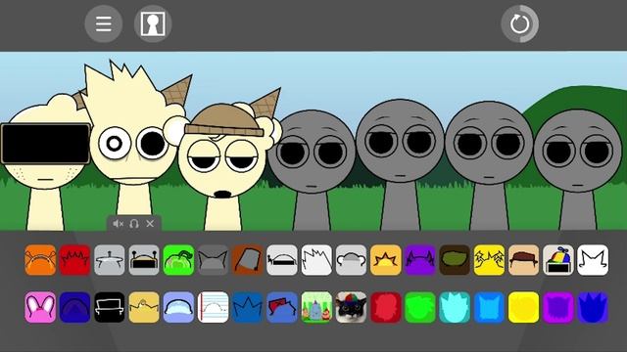Image resolution: width=627 pixels, height=352 pixels.
Task: Select the gray propeller beanie icon
Action: coord(558,260)
